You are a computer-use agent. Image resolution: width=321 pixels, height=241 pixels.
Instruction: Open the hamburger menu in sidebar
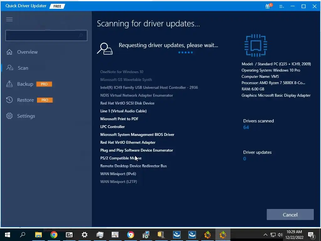[9, 19]
